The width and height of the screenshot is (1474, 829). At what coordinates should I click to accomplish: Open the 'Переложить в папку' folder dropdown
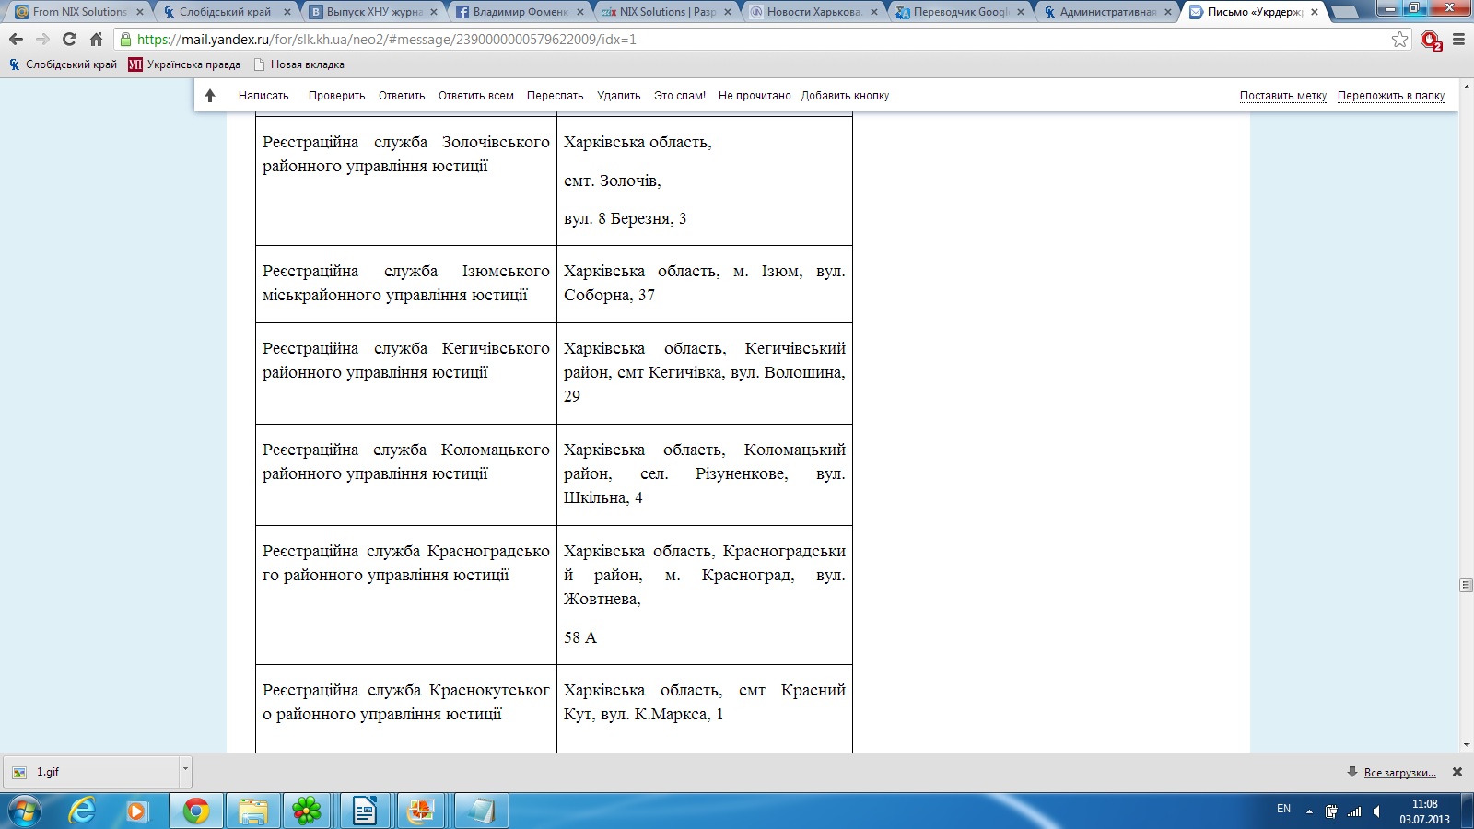[1390, 96]
